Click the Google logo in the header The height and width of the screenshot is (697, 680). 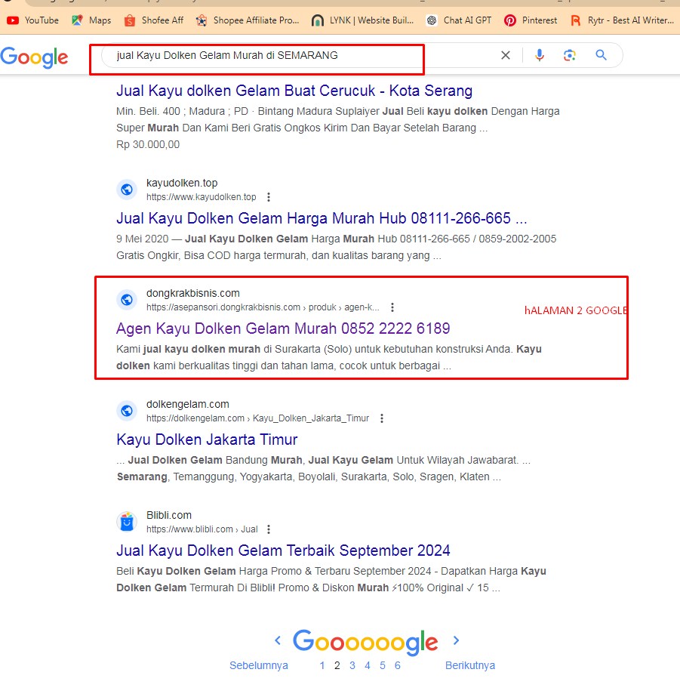(x=34, y=57)
